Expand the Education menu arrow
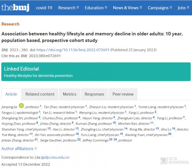The image size is (192, 167). (x=106, y=7)
